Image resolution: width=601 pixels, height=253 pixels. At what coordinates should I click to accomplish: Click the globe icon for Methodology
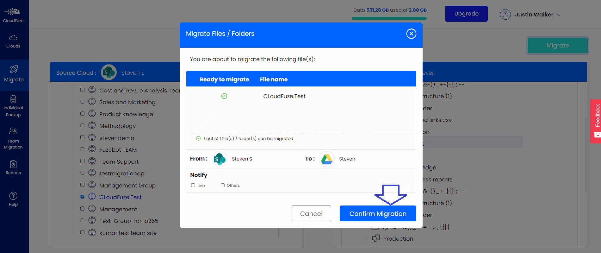coord(92,125)
